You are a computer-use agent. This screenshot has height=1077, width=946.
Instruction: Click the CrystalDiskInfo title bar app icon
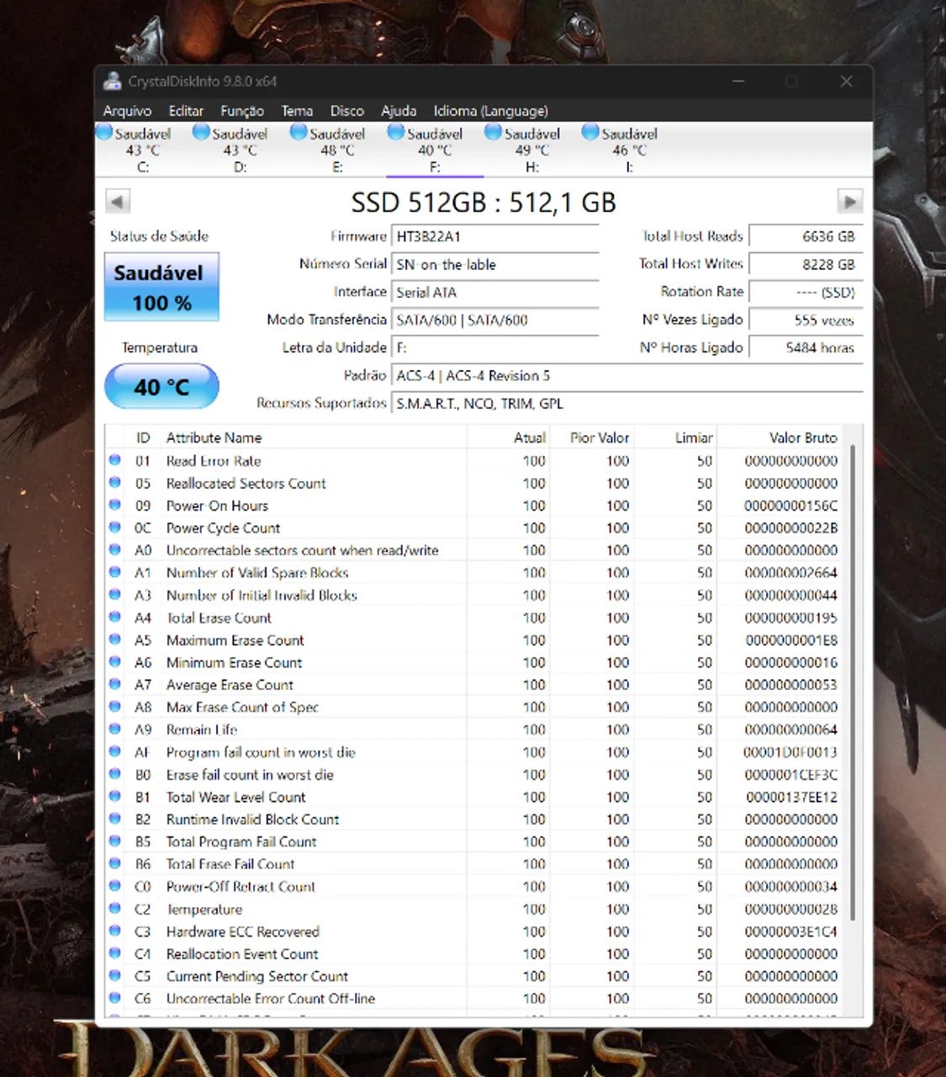(112, 82)
